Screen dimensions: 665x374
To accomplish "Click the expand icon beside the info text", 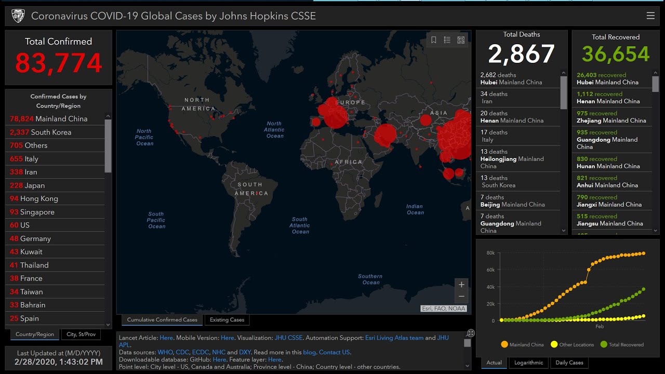I will 471,333.
